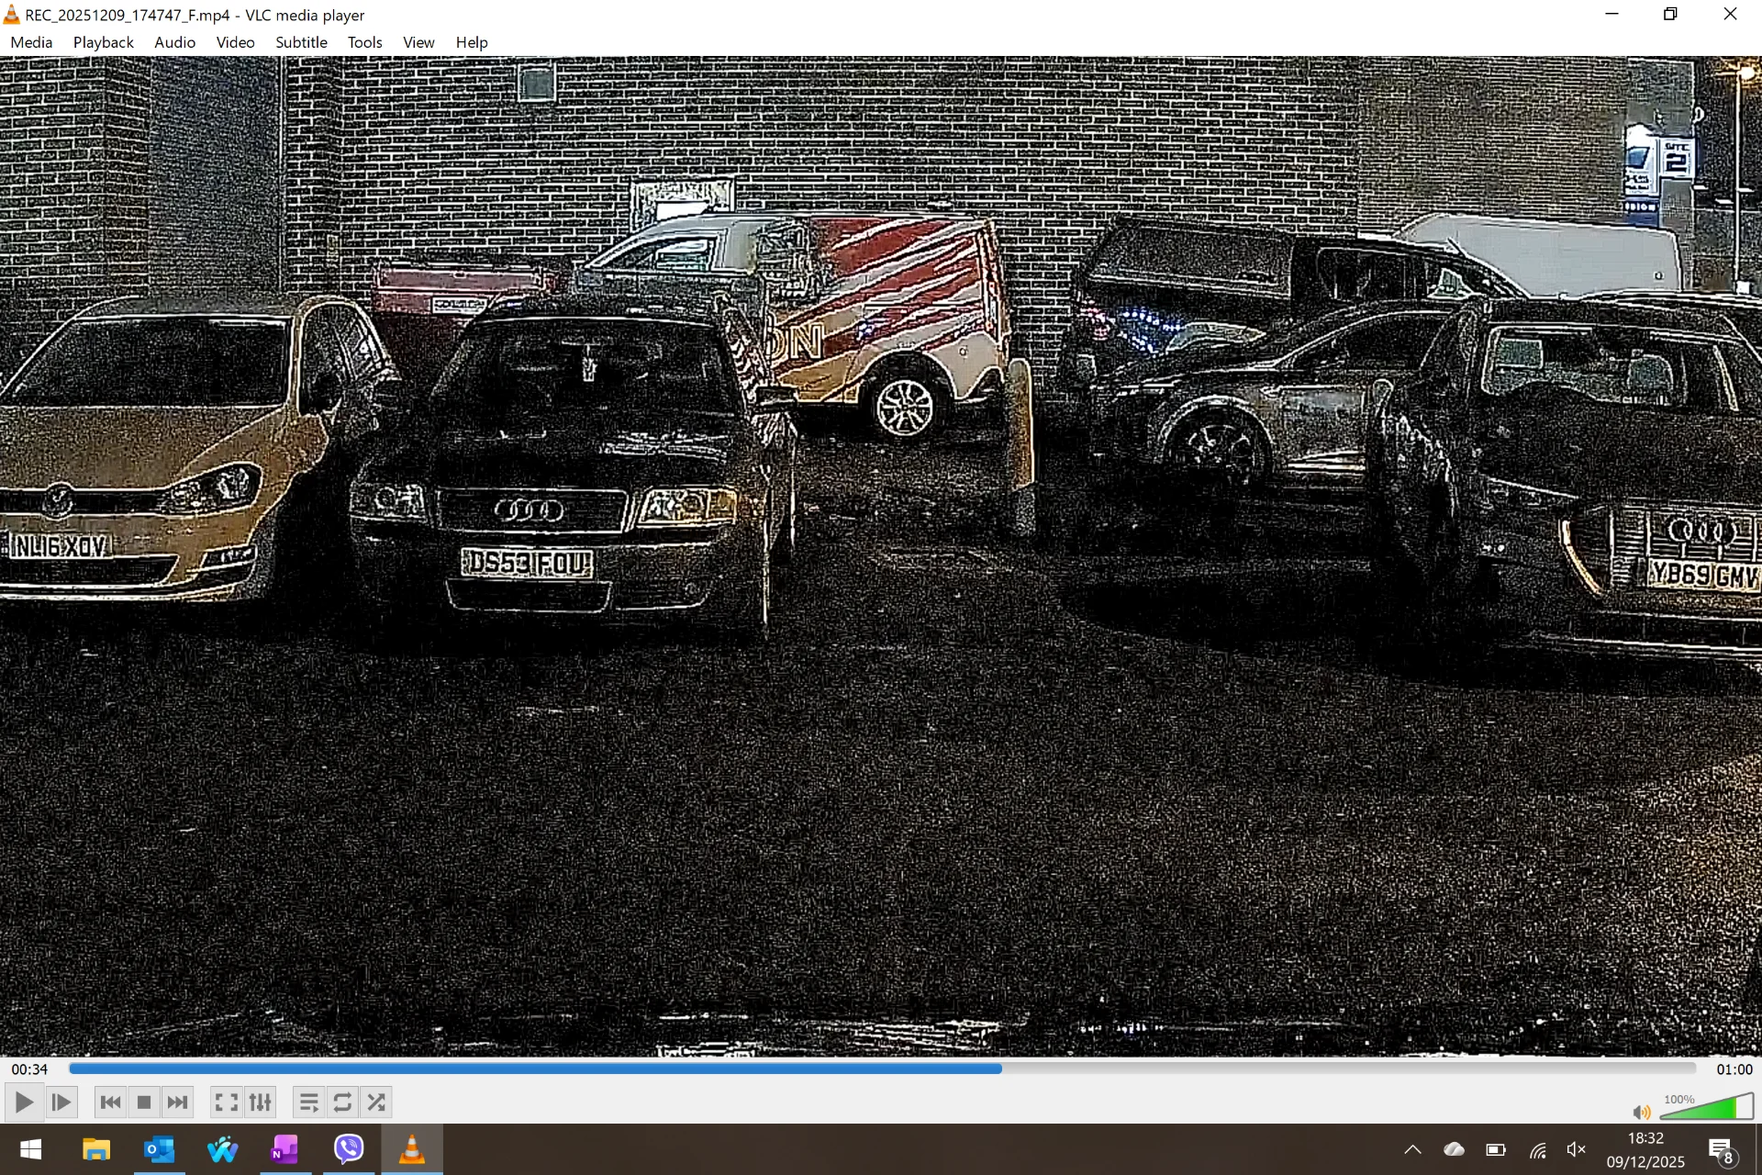1762x1175 pixels.
Task: Toggle the playlist view
Action: [x=308, y=1102]
